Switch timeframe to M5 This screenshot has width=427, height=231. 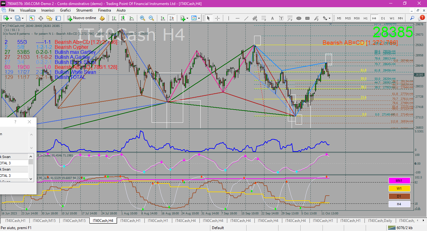pyautogui.click(x=339, y=18)
